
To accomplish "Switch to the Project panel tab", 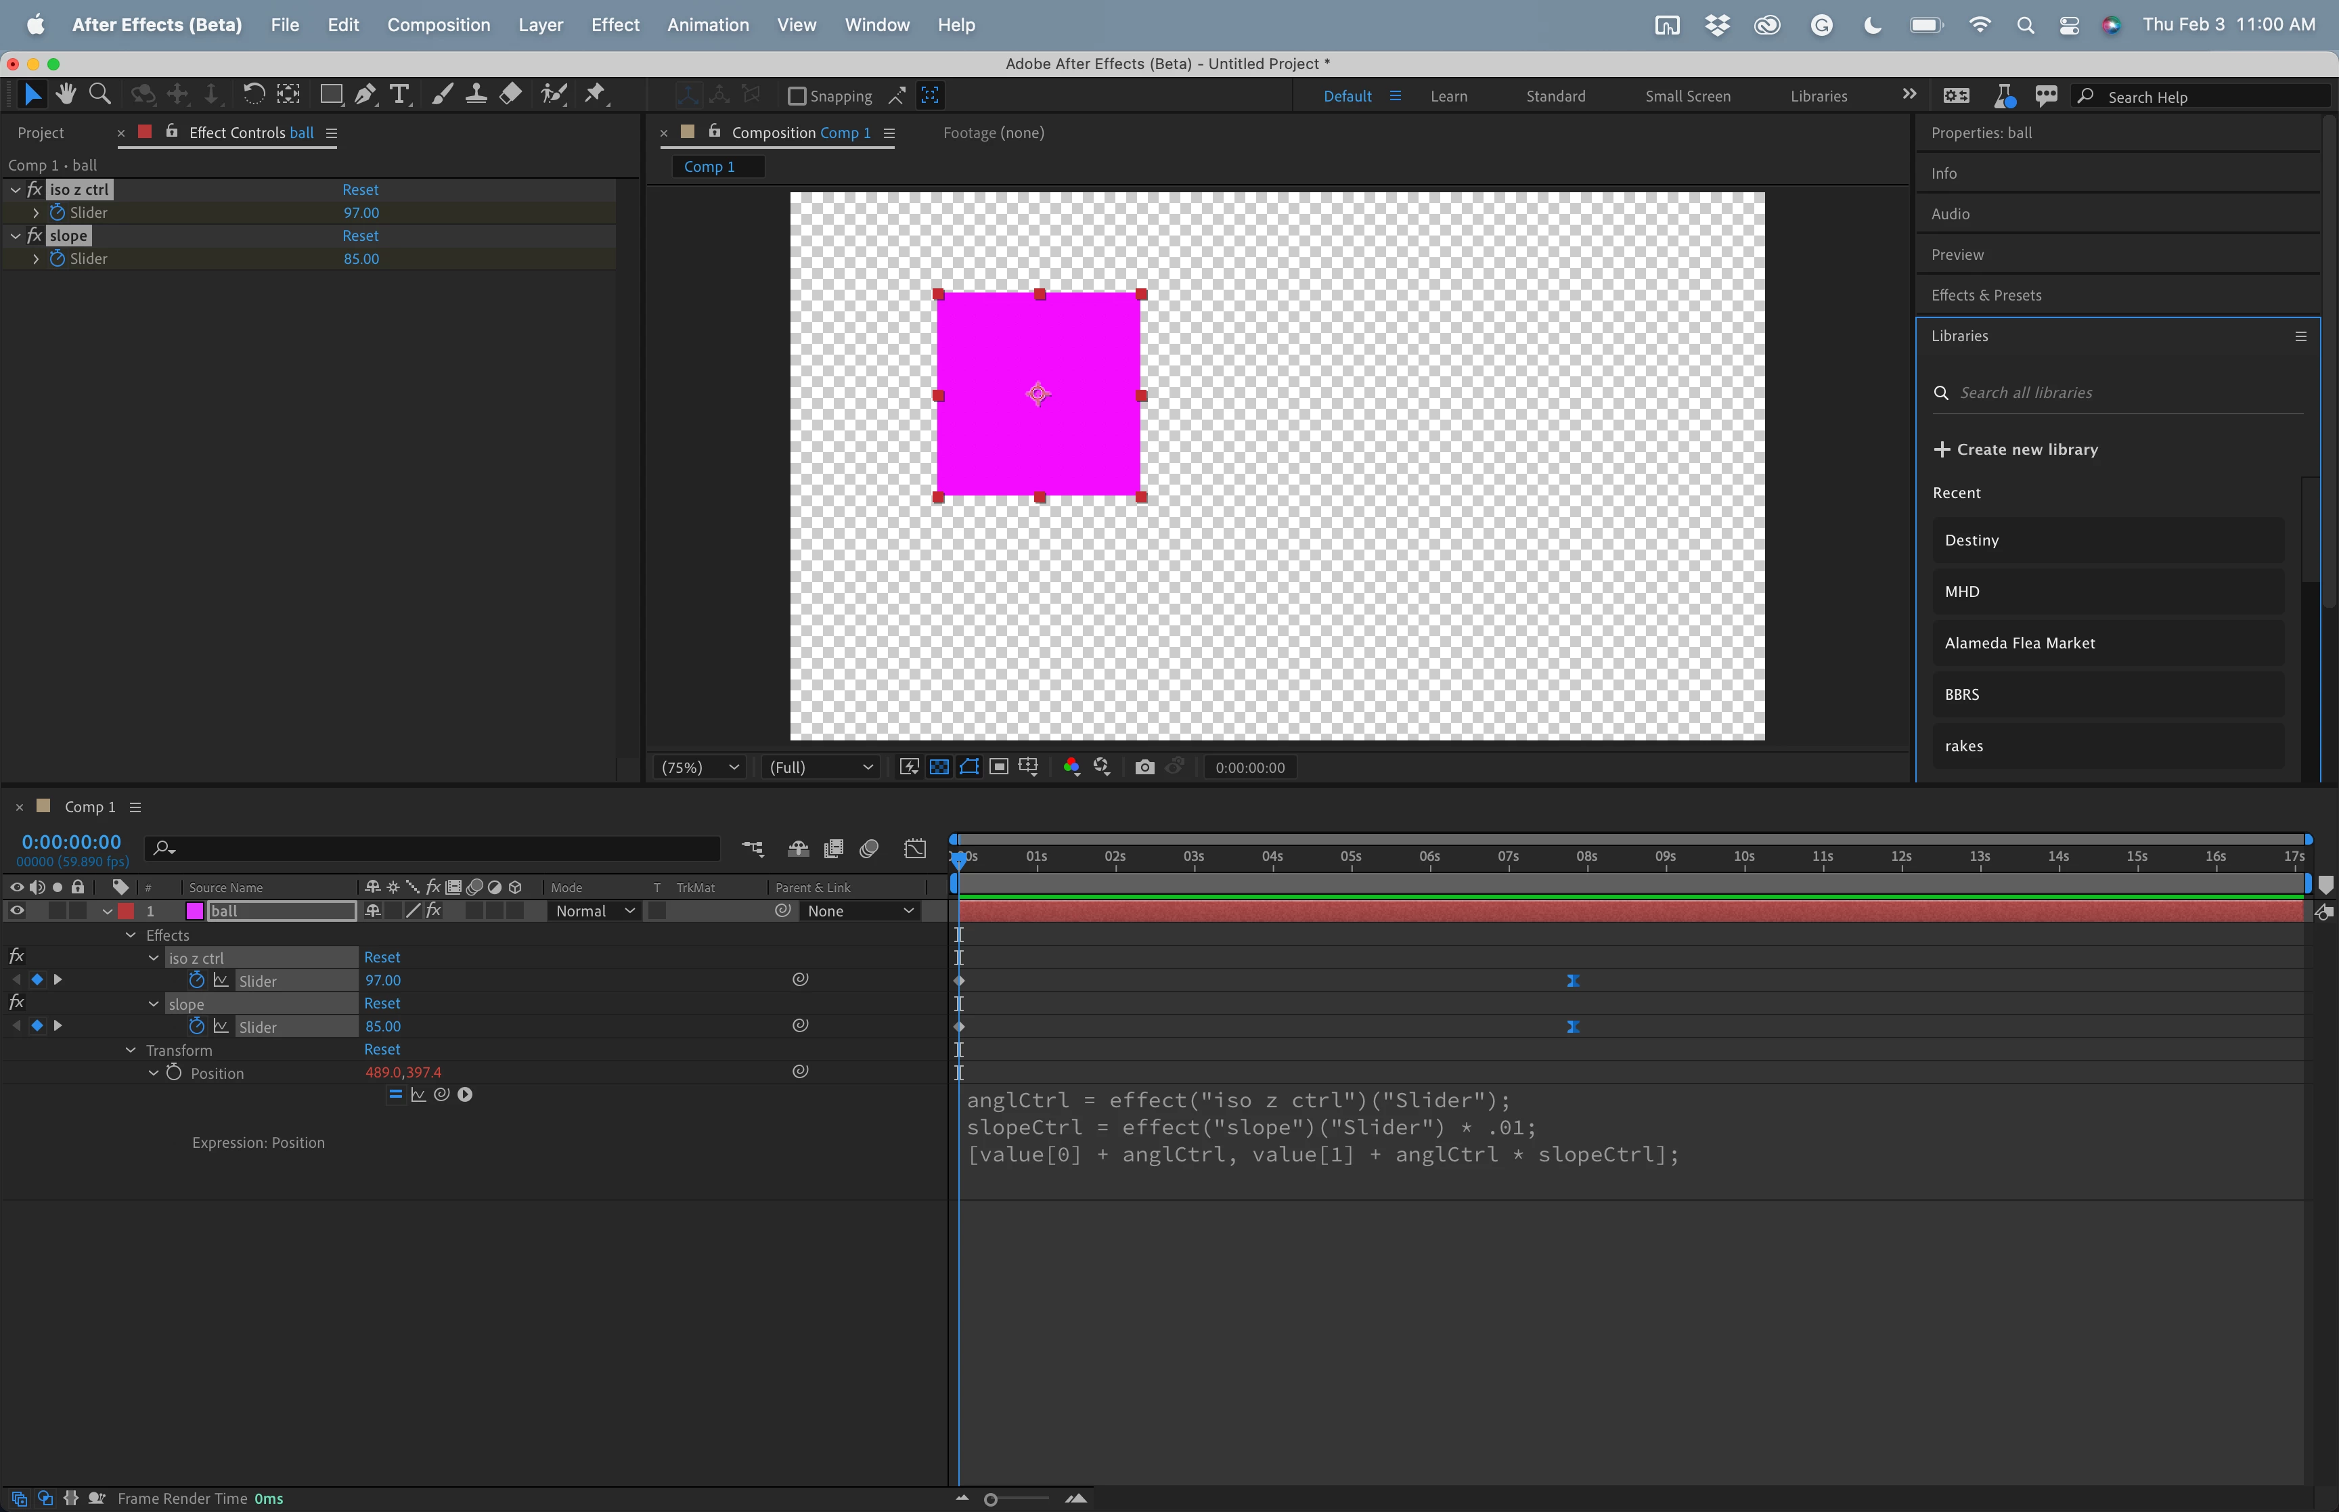I will (40, 133).
